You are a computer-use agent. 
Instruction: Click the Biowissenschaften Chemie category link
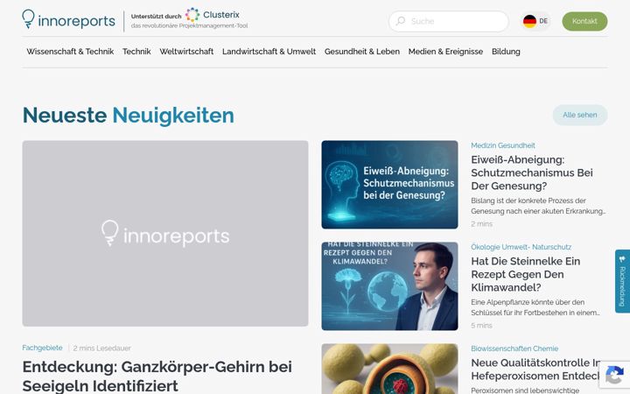[514, 348]
